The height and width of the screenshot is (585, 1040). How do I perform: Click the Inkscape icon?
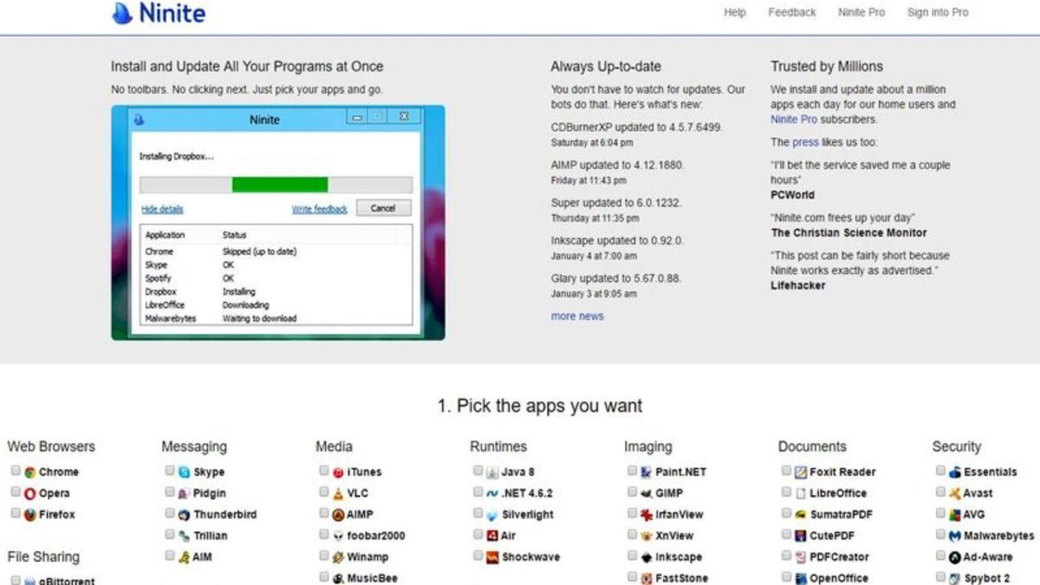coord(646,557)
